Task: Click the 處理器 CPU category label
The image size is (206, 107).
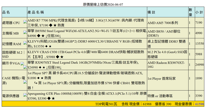Action: [x=11, y=23]
